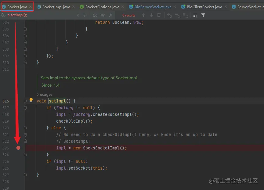
Task: Click on 'SocksSocketImpl()' constructor call
Action: click(x=103, y=148)
